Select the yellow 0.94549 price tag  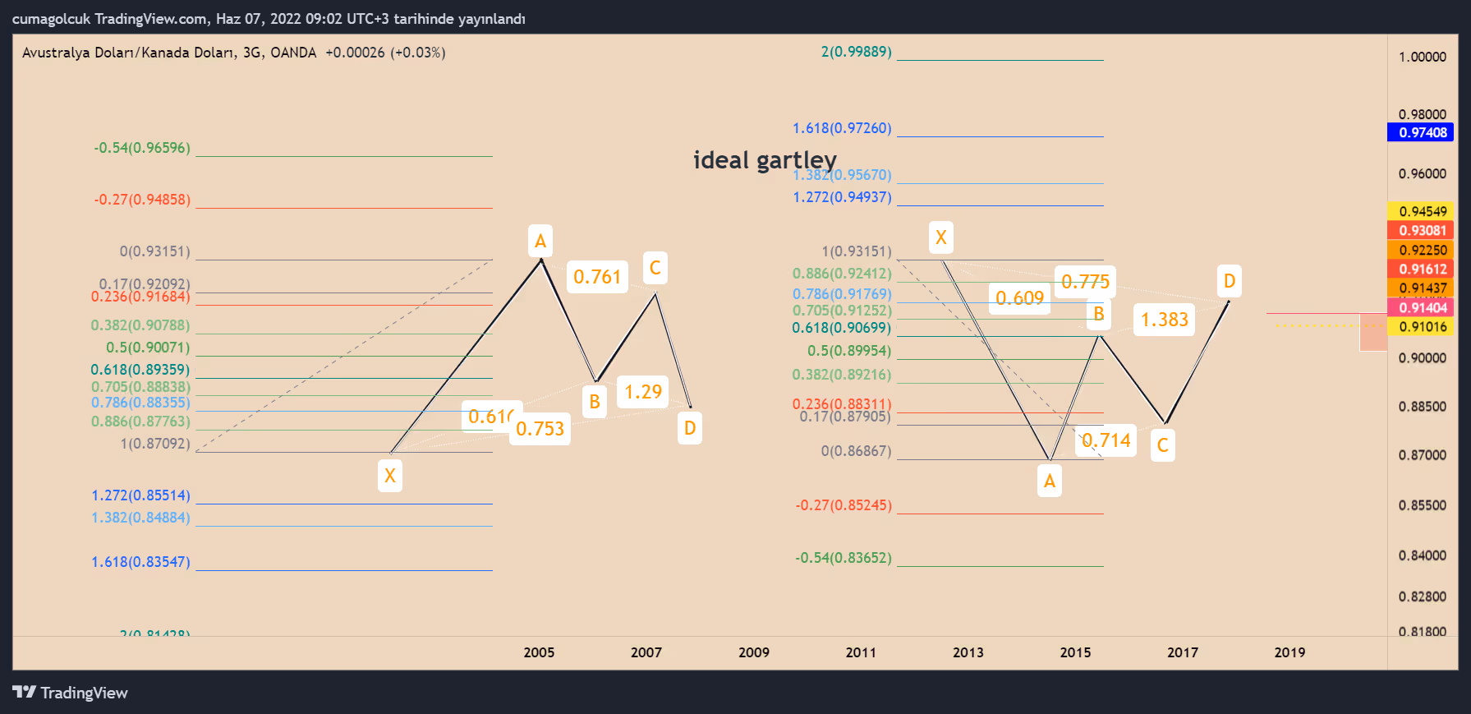point(1420,211)
